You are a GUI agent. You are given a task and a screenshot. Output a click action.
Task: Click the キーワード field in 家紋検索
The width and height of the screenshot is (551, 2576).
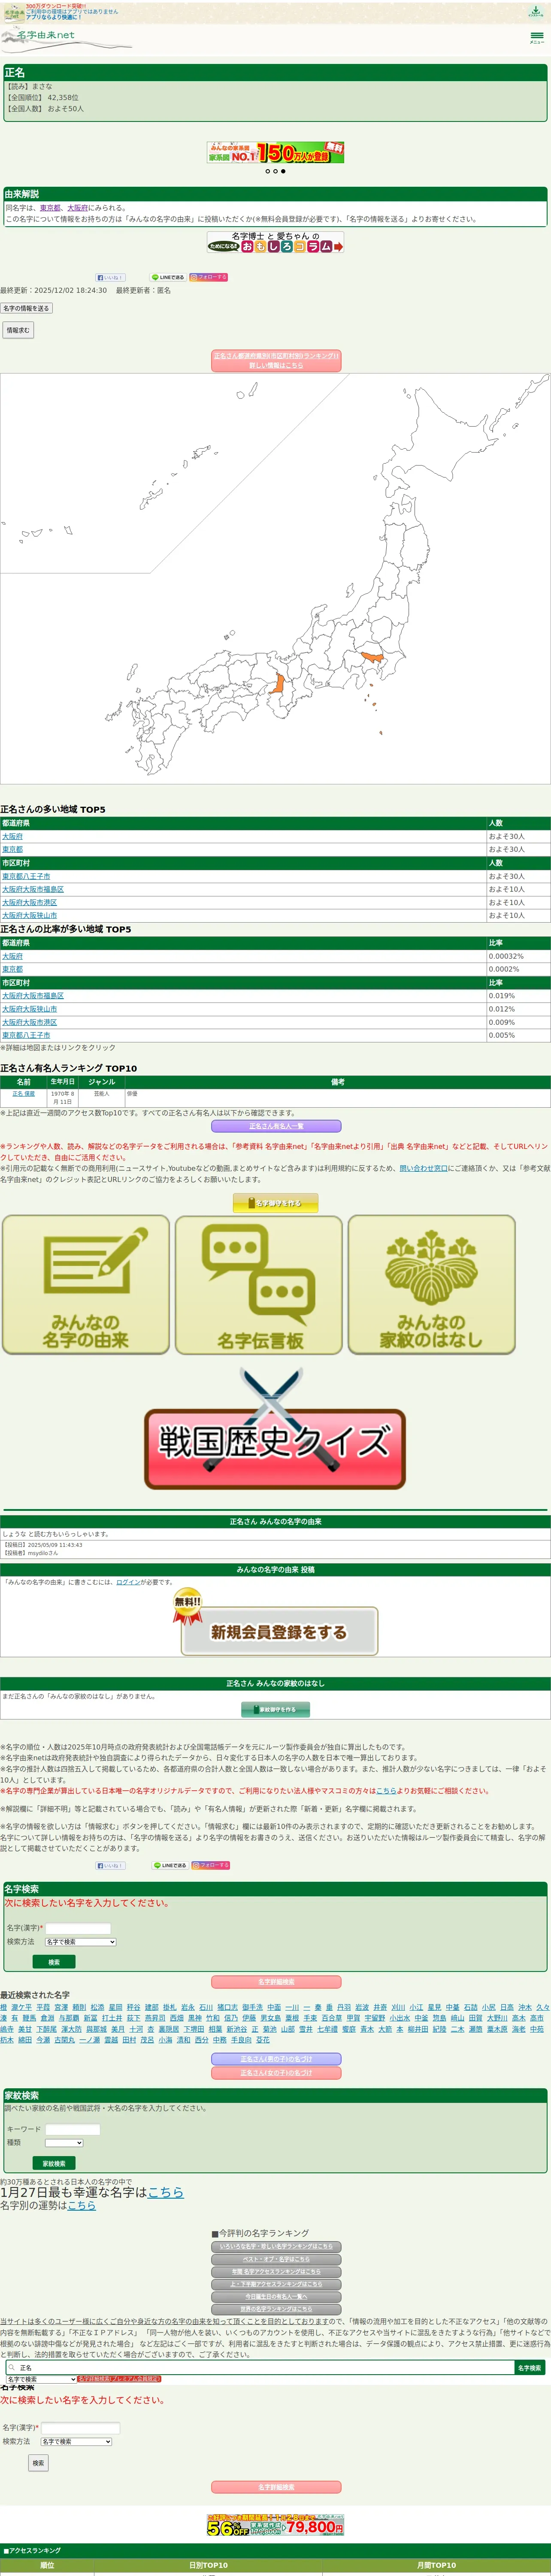point(72,2130)
